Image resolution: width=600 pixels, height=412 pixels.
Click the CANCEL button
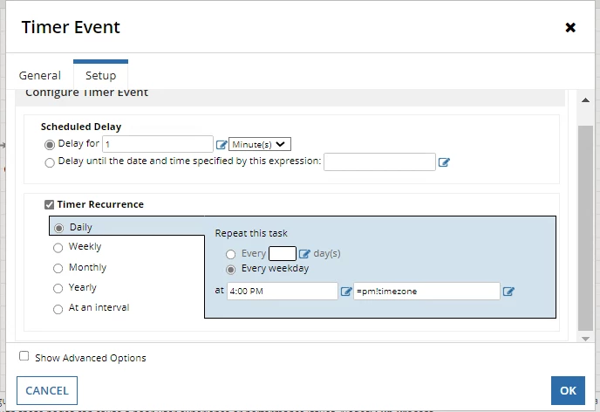pos(47,390)
